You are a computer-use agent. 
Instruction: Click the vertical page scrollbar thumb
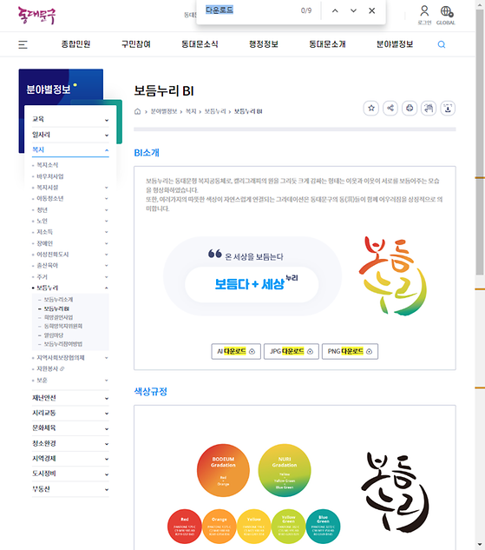pos(480,142)
